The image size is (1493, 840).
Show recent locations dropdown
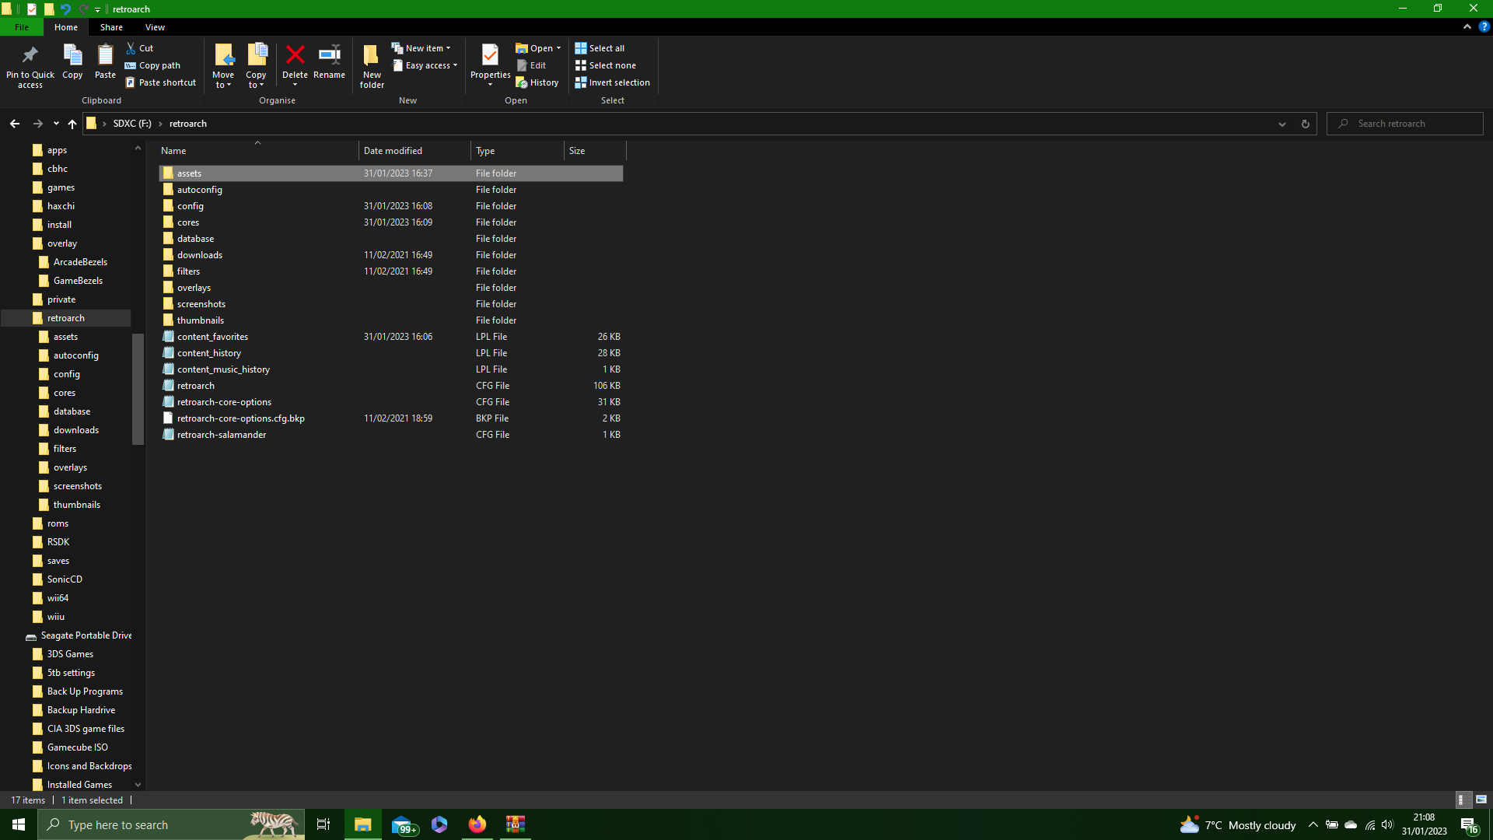[x=56, y=124]
